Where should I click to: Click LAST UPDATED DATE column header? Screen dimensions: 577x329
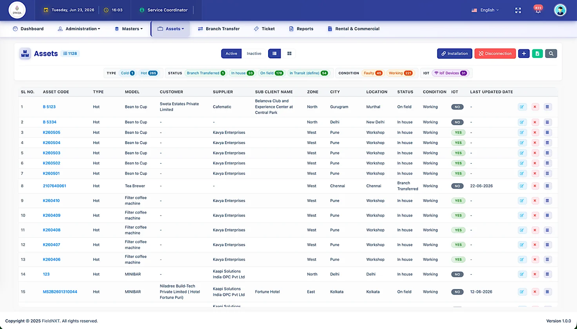[492, 92]
